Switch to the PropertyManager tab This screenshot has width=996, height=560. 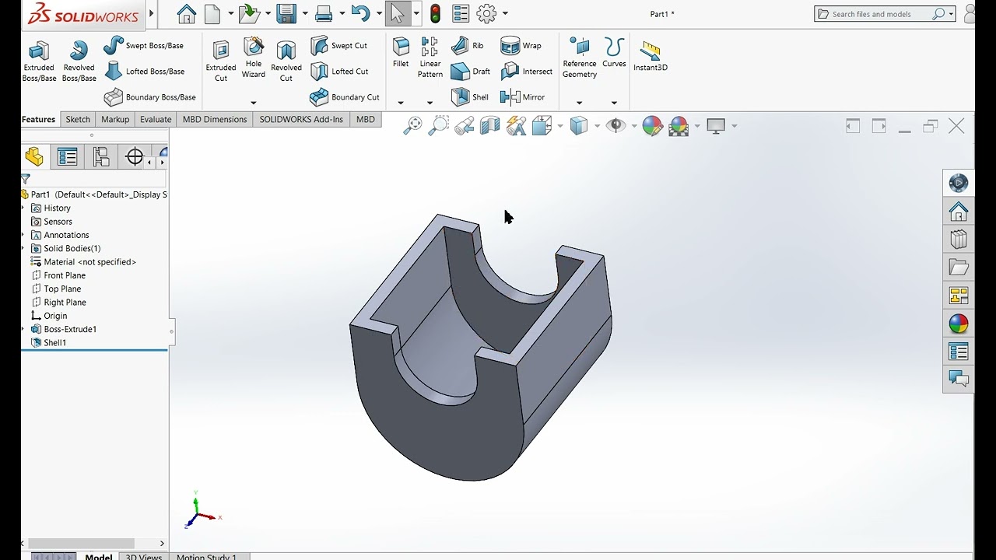coord(68,157)
